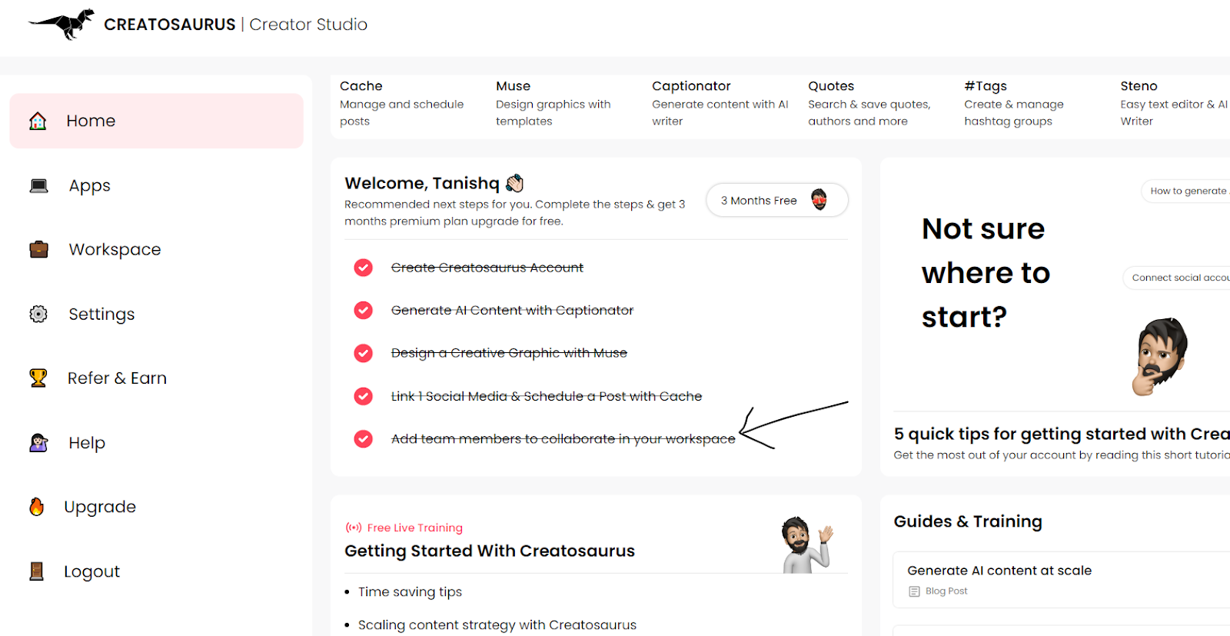
Task: Click the avatar face in 3 Months Free button
Action: (819, 200)
